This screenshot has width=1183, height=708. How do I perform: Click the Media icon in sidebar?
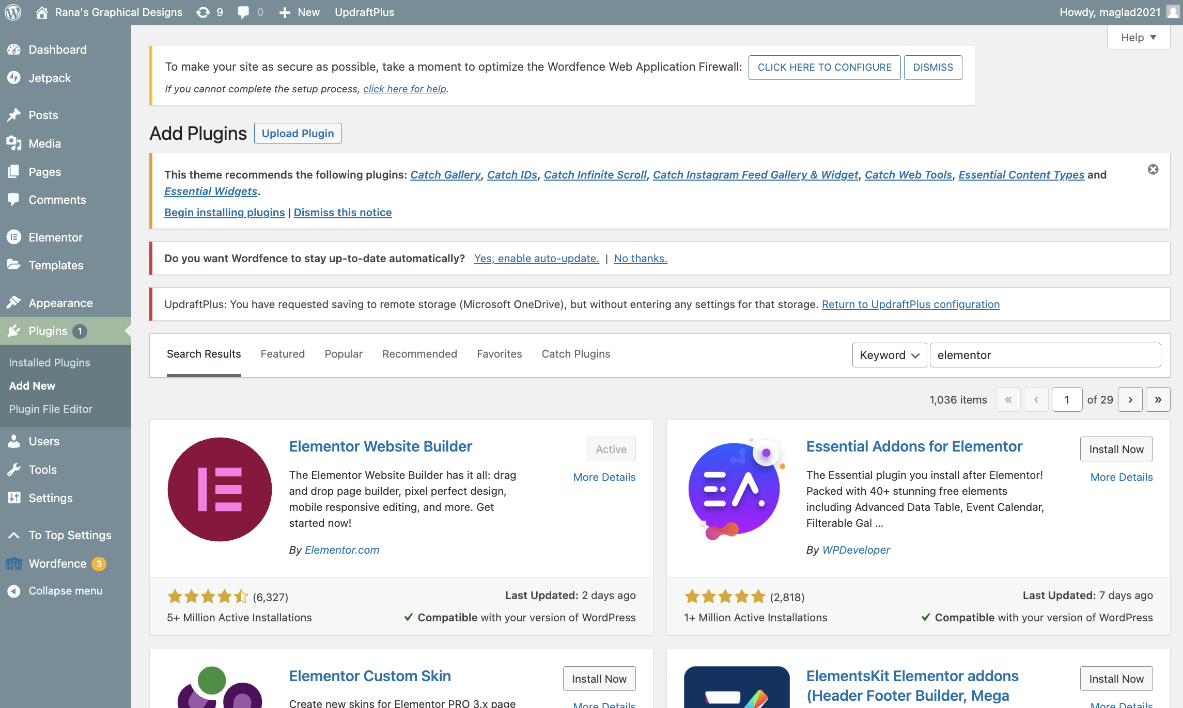point(14,143)
